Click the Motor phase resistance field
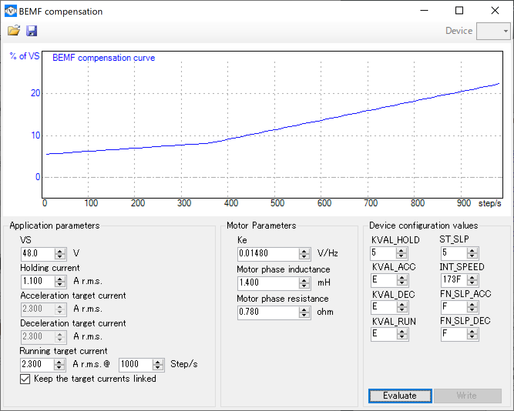Viewport: 514px width, 411px height. pyautogui.click(x=268, y=312)
